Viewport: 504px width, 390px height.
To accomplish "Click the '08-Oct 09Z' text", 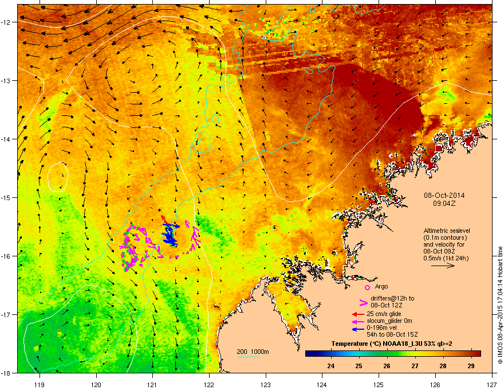I will [439, 251].
